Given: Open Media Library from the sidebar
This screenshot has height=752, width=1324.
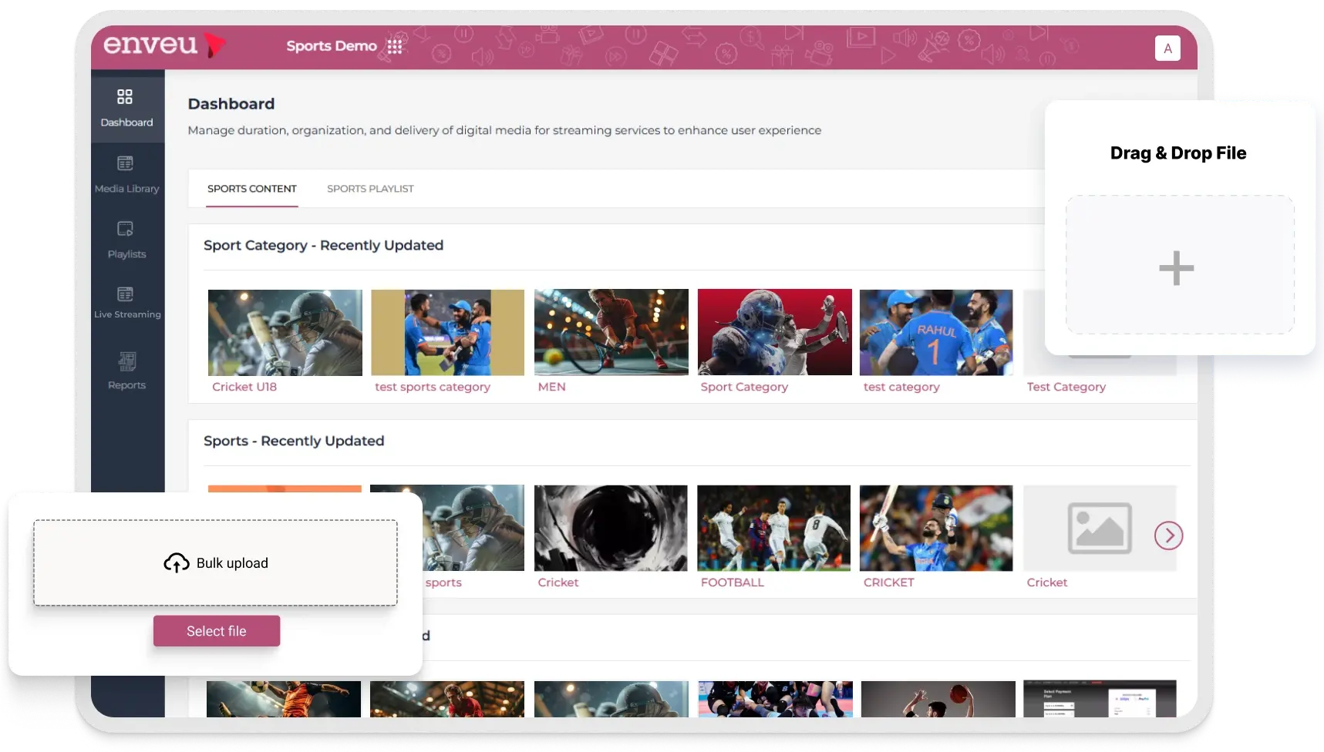Looking at the screenshot, I should (126, 164).
